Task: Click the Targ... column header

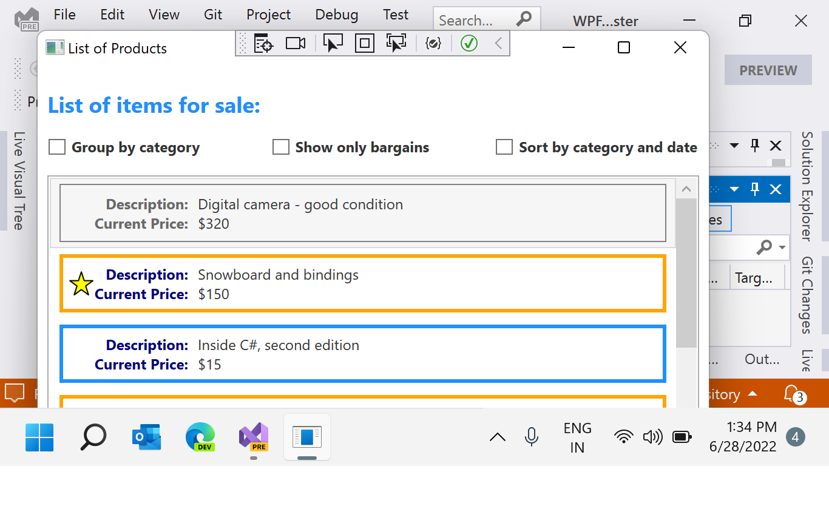Action: [x=757, y=277]
